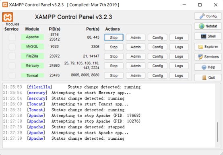Click the log area scrollbar thumb
The height and width of the screenshot is (155, 223).
pos(218,132)
